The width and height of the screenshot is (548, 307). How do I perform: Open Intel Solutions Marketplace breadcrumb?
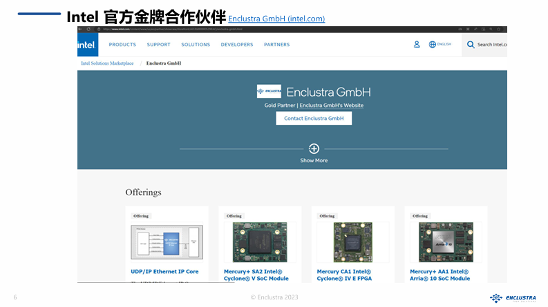pyautogui.click(x=107, y=63)
